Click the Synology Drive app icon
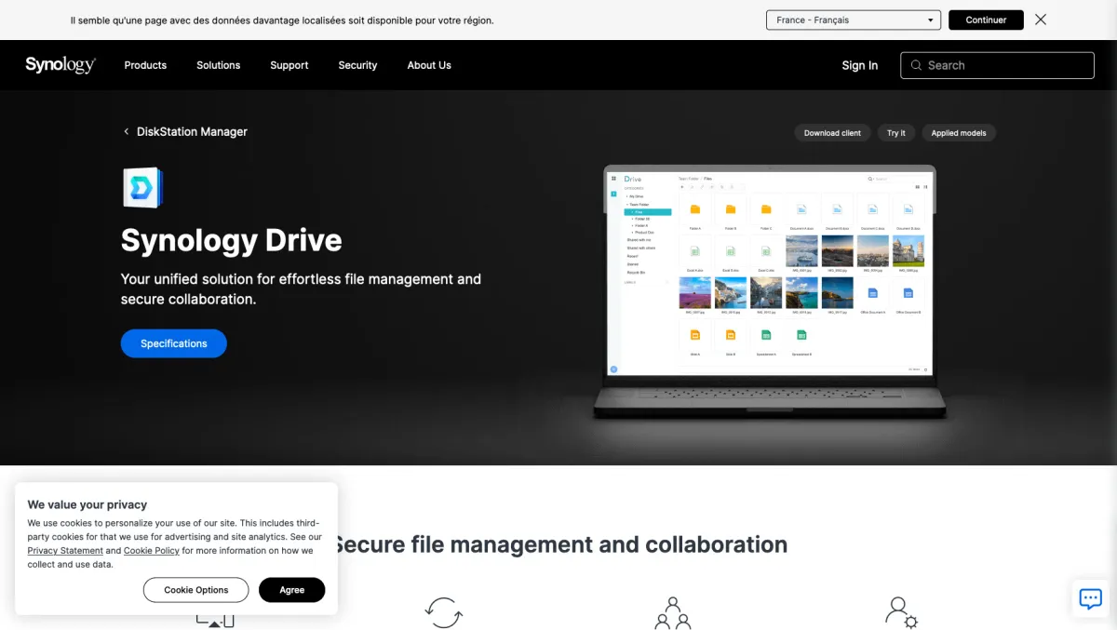The image size is (1117, 630). [142, 187]
